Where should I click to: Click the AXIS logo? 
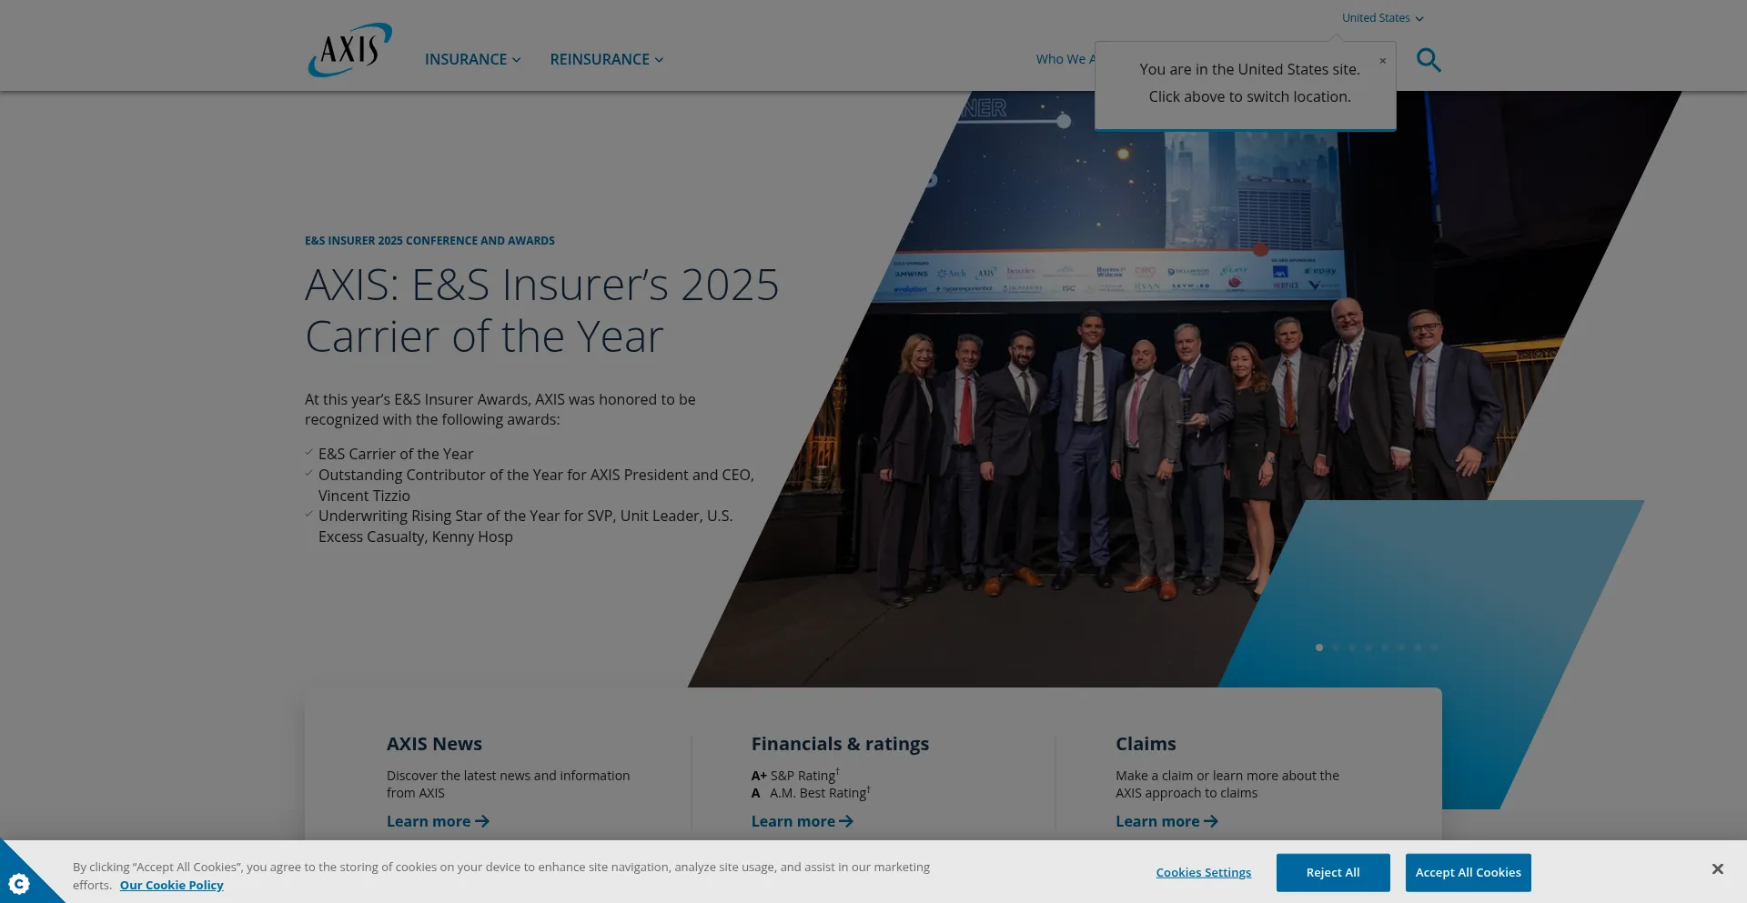click(350, 50)
